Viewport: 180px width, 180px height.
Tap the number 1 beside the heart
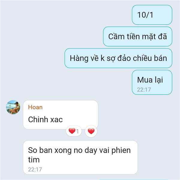click(77, 131)
